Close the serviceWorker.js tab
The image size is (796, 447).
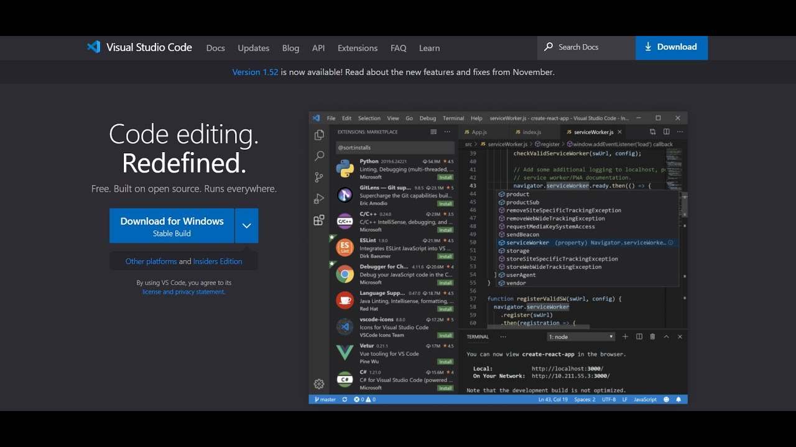pyautogui.click(x=619, y=132)
